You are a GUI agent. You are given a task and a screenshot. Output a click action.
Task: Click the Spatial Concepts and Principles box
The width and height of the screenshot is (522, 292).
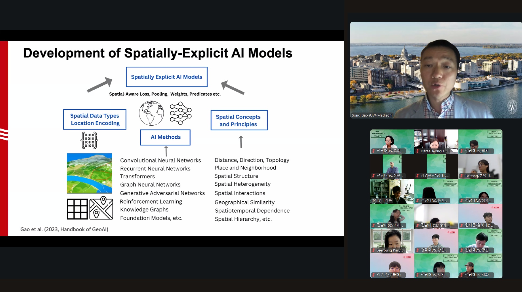(x=239, y=120)
